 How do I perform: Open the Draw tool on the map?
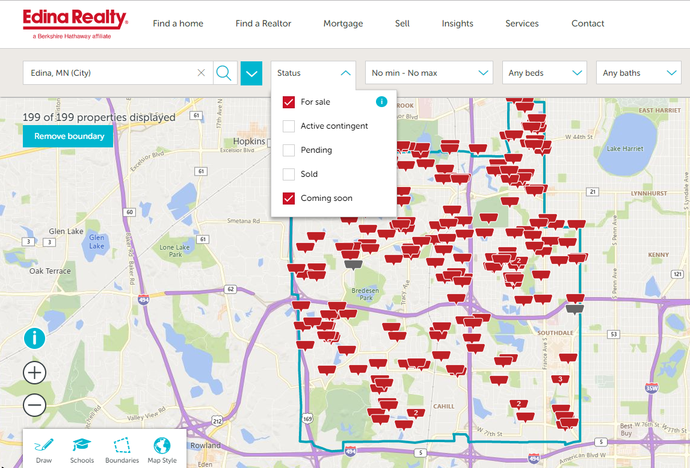click(x=44, y=449)
